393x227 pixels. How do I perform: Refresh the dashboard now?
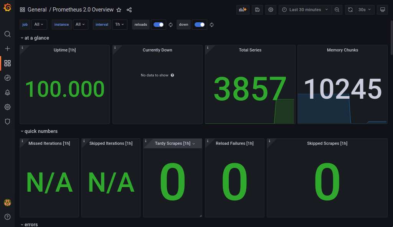pos(350,10)
